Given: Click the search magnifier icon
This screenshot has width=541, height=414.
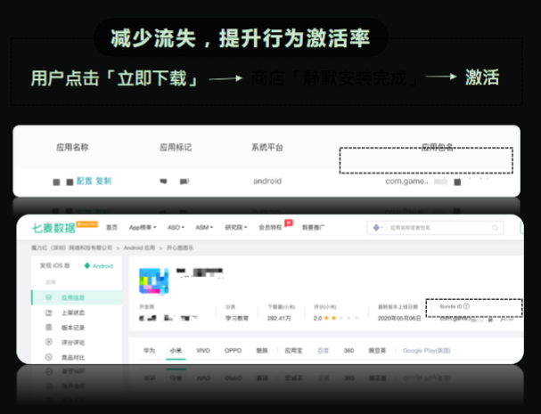Looking at the screenshot, I should tap(495, 228).
